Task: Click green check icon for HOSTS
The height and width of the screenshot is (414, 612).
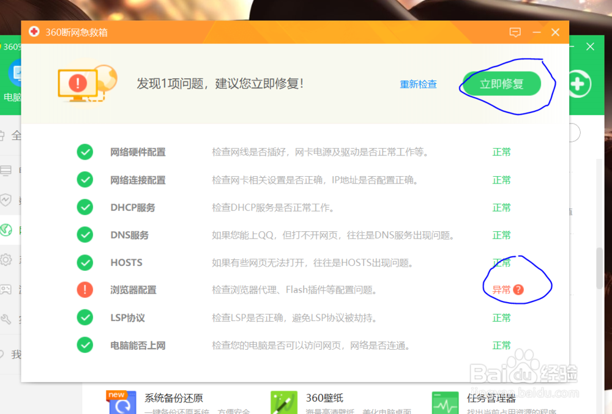Action: pyautogui.click(x=84, y=262)
